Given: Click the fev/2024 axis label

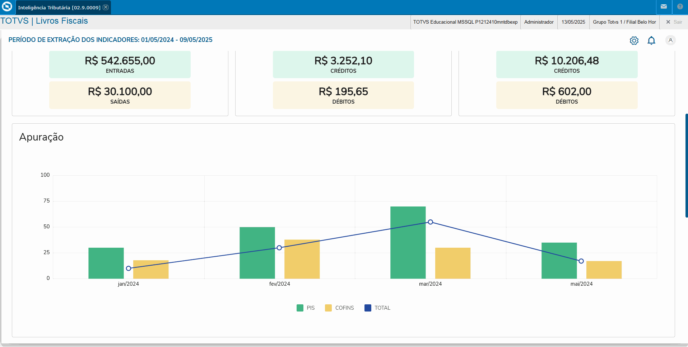Looking at the screenshot, I should pos(279,284).
